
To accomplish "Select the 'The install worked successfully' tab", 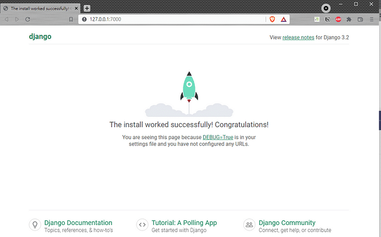I will 41,8.
